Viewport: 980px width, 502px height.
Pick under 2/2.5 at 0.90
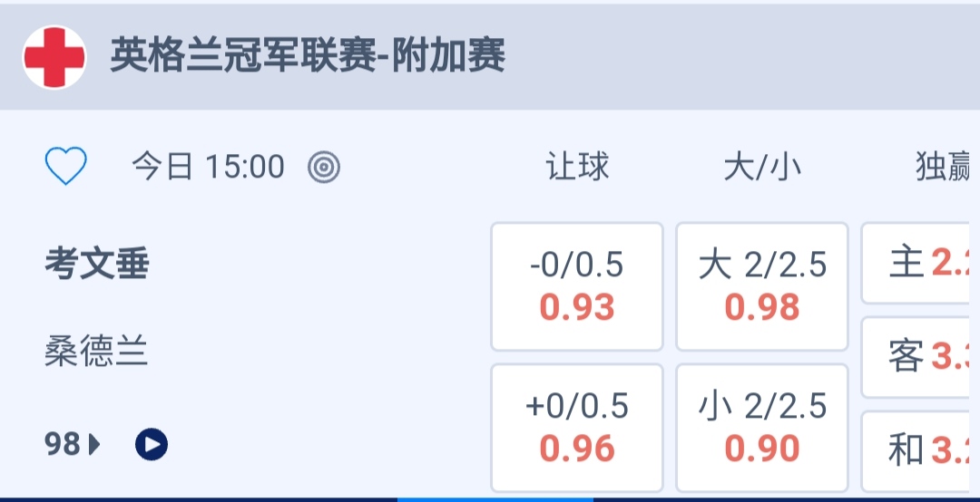click(x=762, y=428)
